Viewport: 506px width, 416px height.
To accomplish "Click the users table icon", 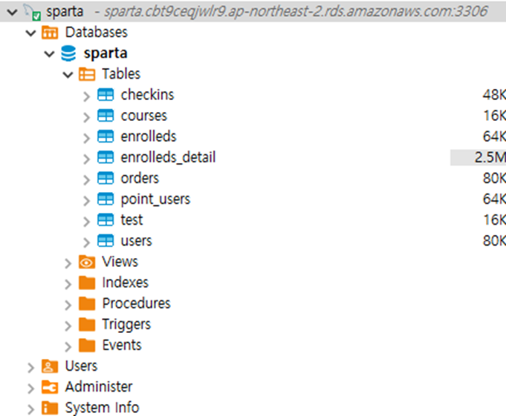I will point(106,241).
